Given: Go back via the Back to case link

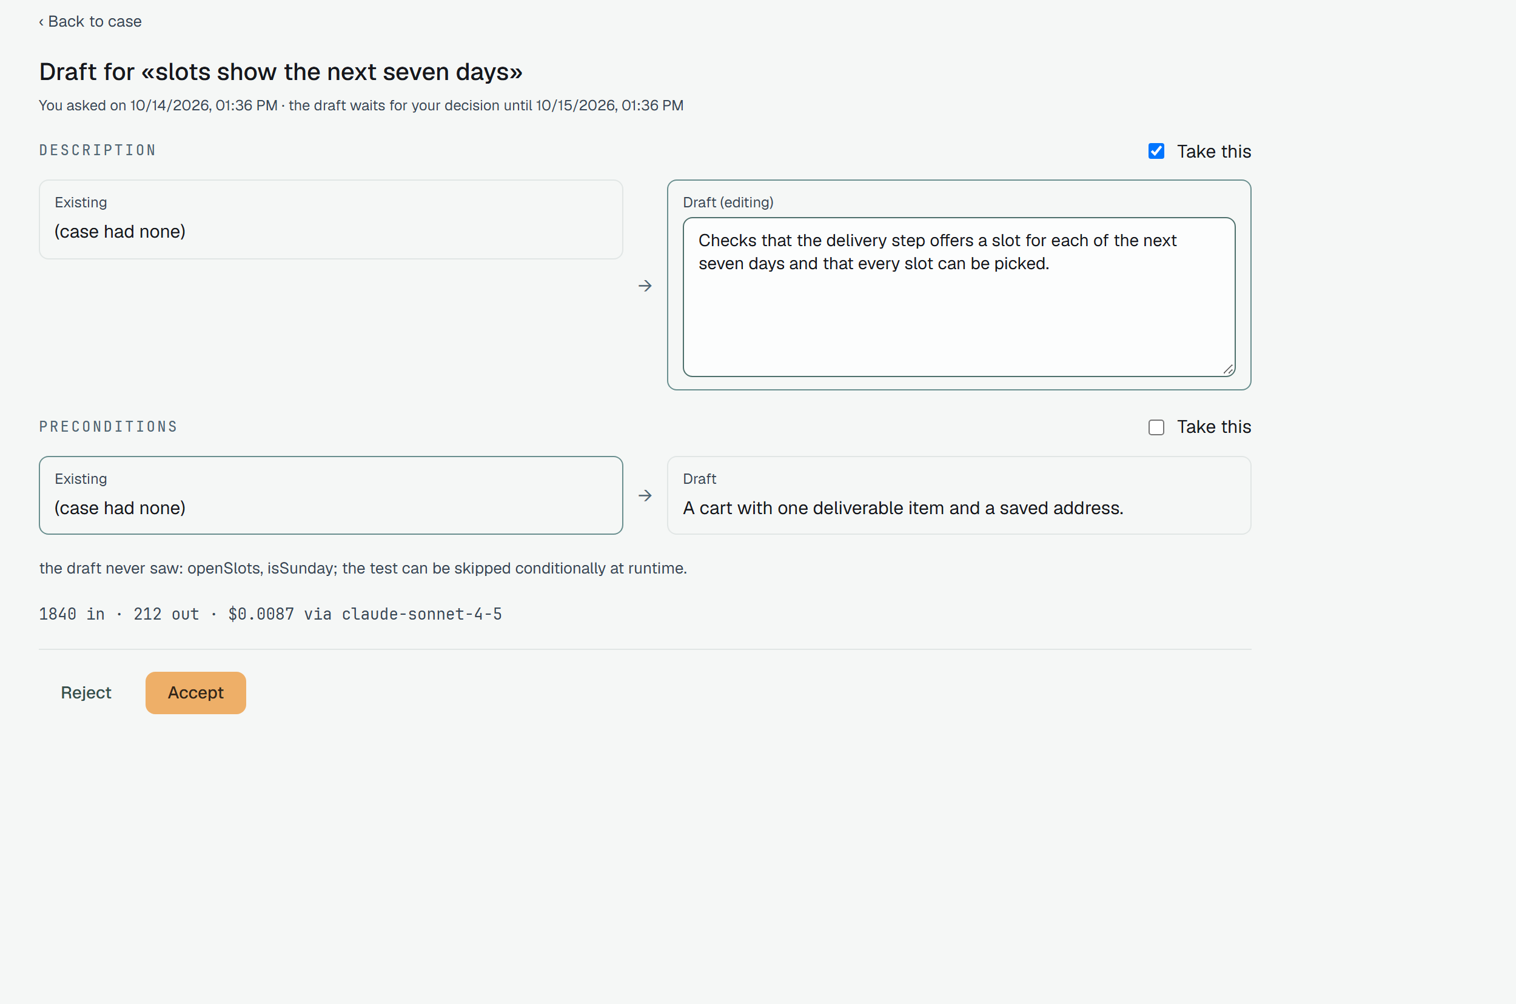Looking at the screenshot, I should [x=90, y=22].
